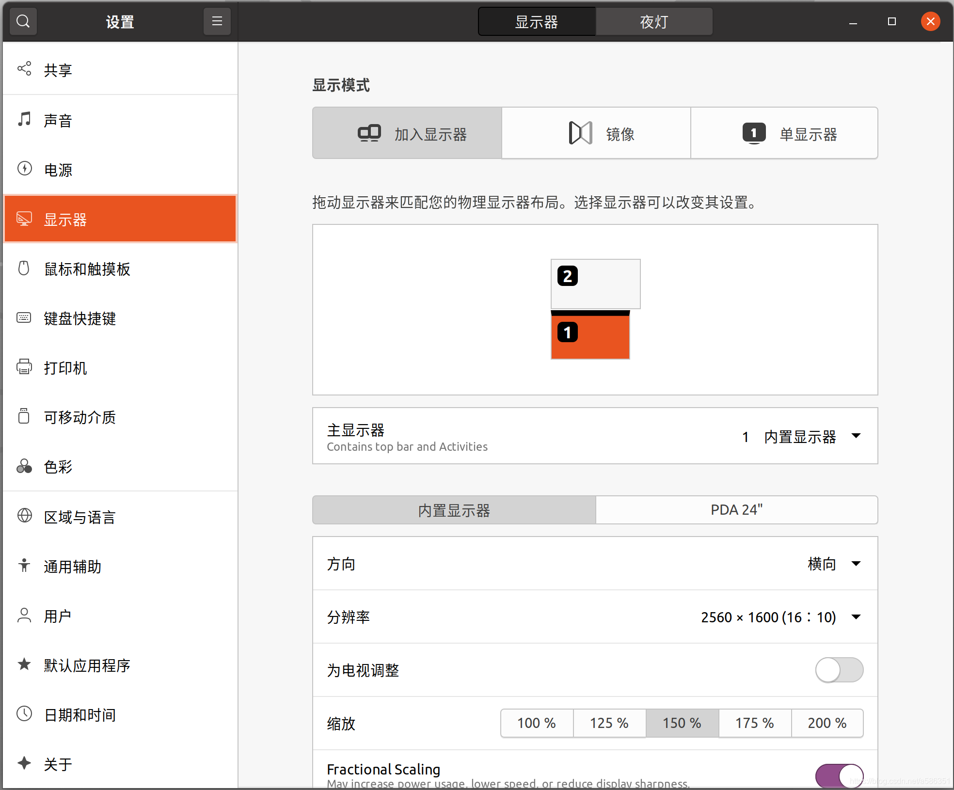Open 关于 settings
The height and width of the screenshot is (790, 954).
coord(120,764)
